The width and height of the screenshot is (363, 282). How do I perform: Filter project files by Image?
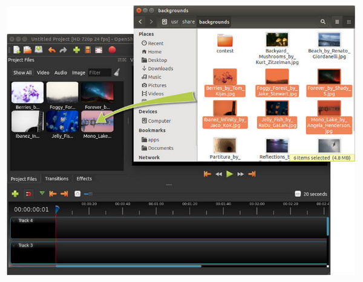coord(79,72)
